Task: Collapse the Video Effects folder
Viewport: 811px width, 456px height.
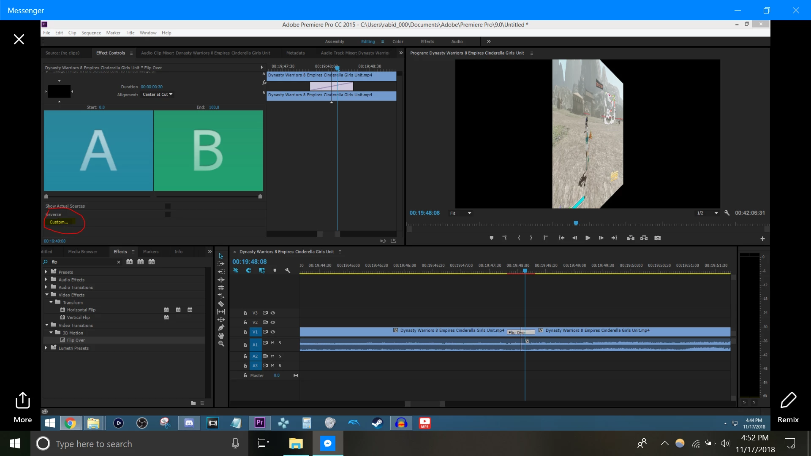Action: tap(46, 295)
